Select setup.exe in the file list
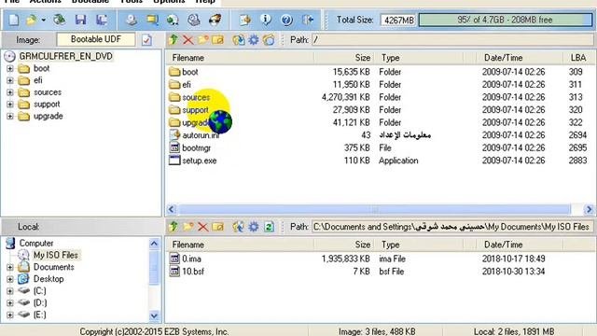 (x=199, y=161)
